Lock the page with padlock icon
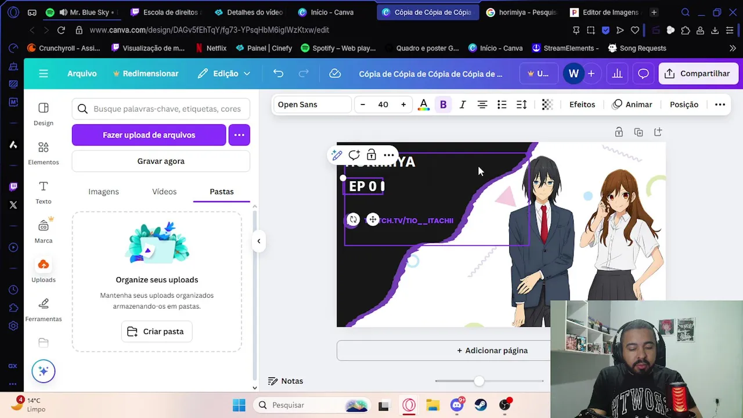Image resolution: width=743 pixels, height=418 pixels. pos(619,132)
